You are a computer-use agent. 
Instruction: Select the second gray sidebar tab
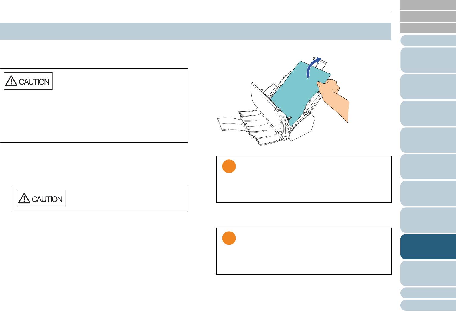428,17
